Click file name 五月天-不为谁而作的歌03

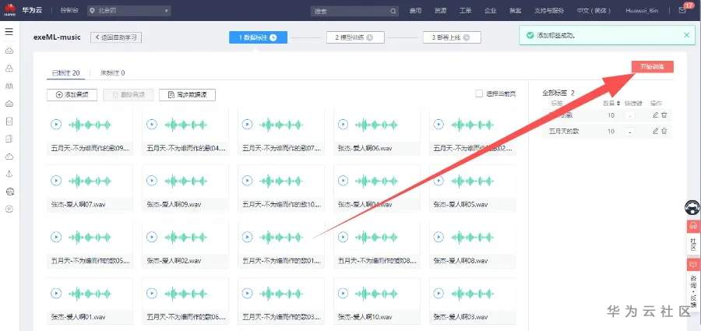pos(283,317)
